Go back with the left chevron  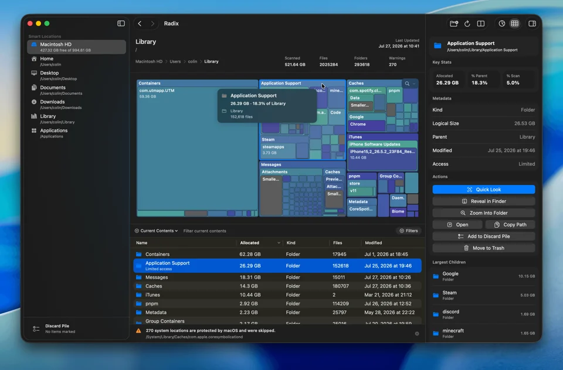point(140,23)
